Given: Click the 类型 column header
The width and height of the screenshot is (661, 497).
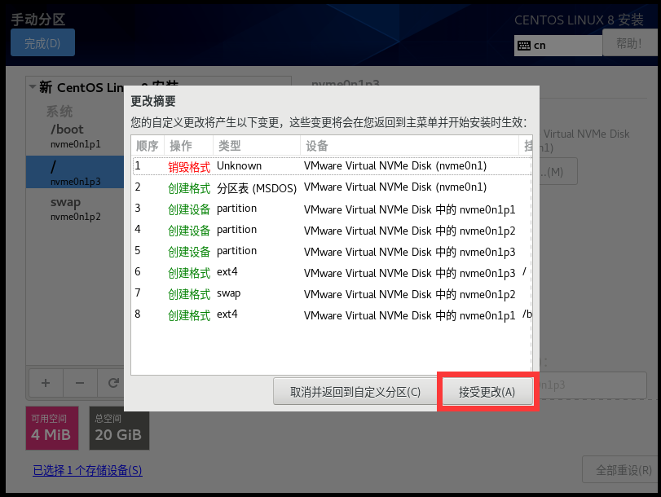Looking at the screenshot, I should point(256,146).
